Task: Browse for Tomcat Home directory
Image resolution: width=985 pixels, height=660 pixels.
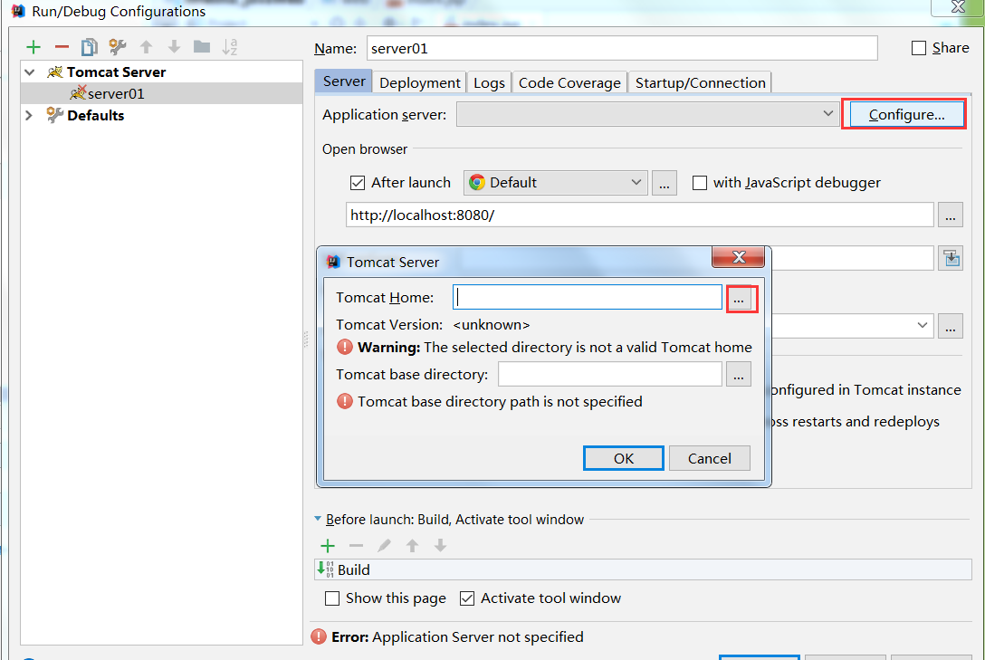Action: pyautogui.click(x=739, y=298)
